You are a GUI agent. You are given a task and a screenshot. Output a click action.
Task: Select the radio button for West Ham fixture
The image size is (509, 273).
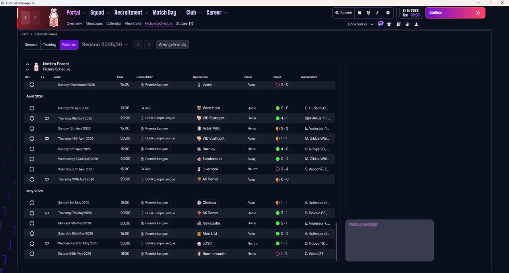pos(32,108)
